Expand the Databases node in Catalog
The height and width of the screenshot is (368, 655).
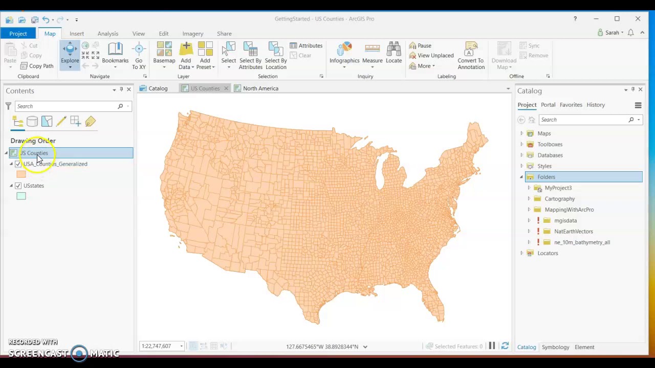(521, 155)
